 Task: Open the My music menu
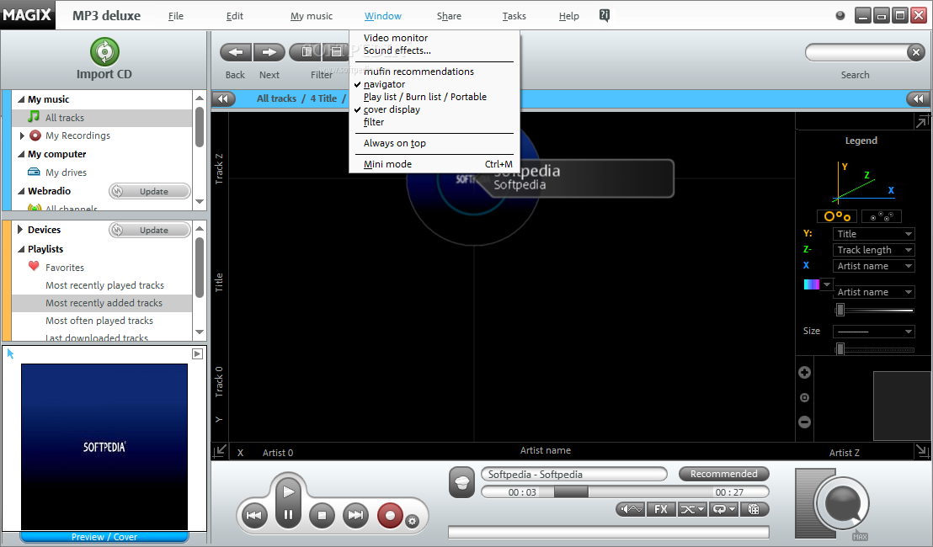(312, 16)
